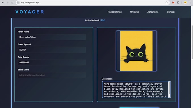Click the address bar URL app.voyagerlabs.xyz

(30, 3)
